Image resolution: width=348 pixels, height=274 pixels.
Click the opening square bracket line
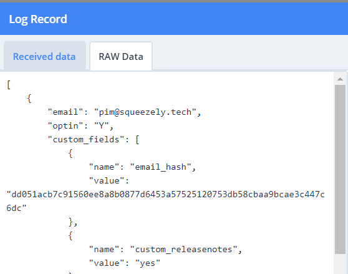click(9, 85)
